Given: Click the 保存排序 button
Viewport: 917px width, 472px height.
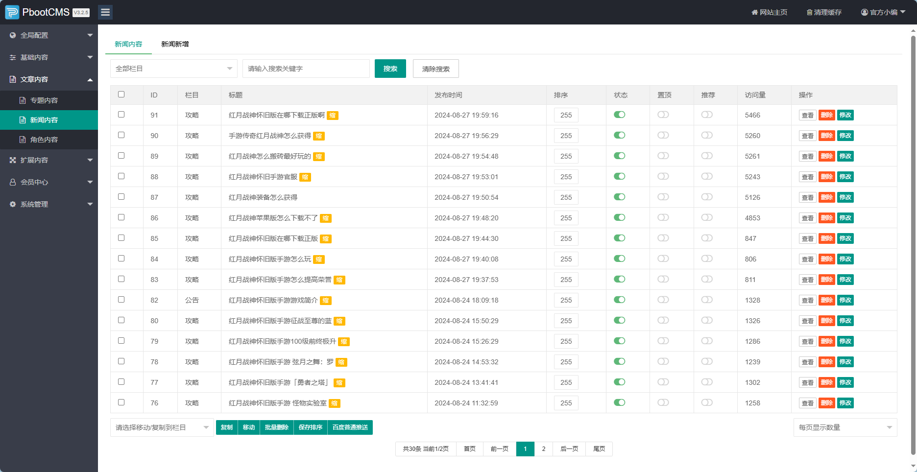Looking at the screenshot, I should (311, 427).
